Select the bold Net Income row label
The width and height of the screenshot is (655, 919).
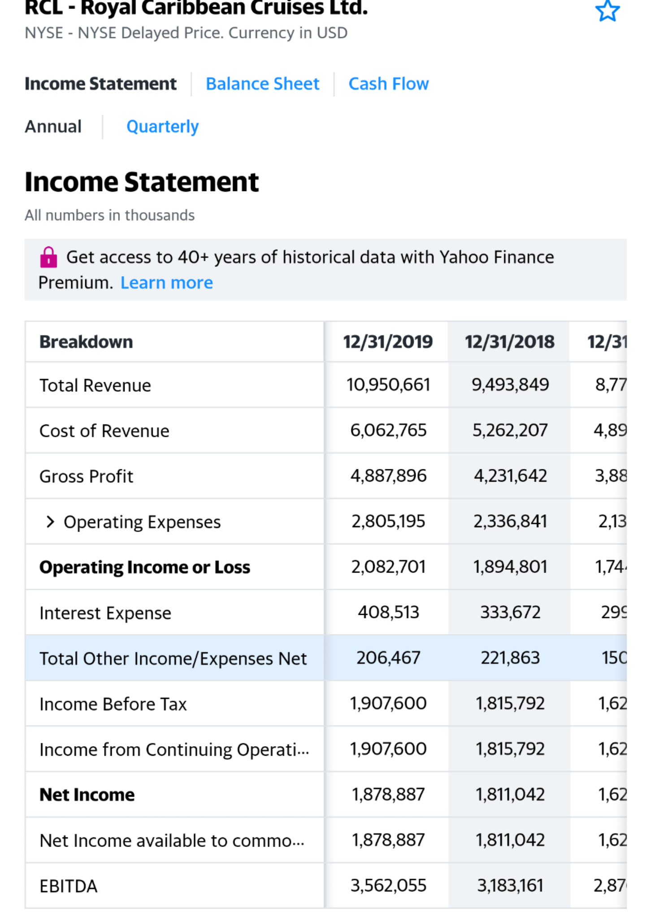click(87, 795)
